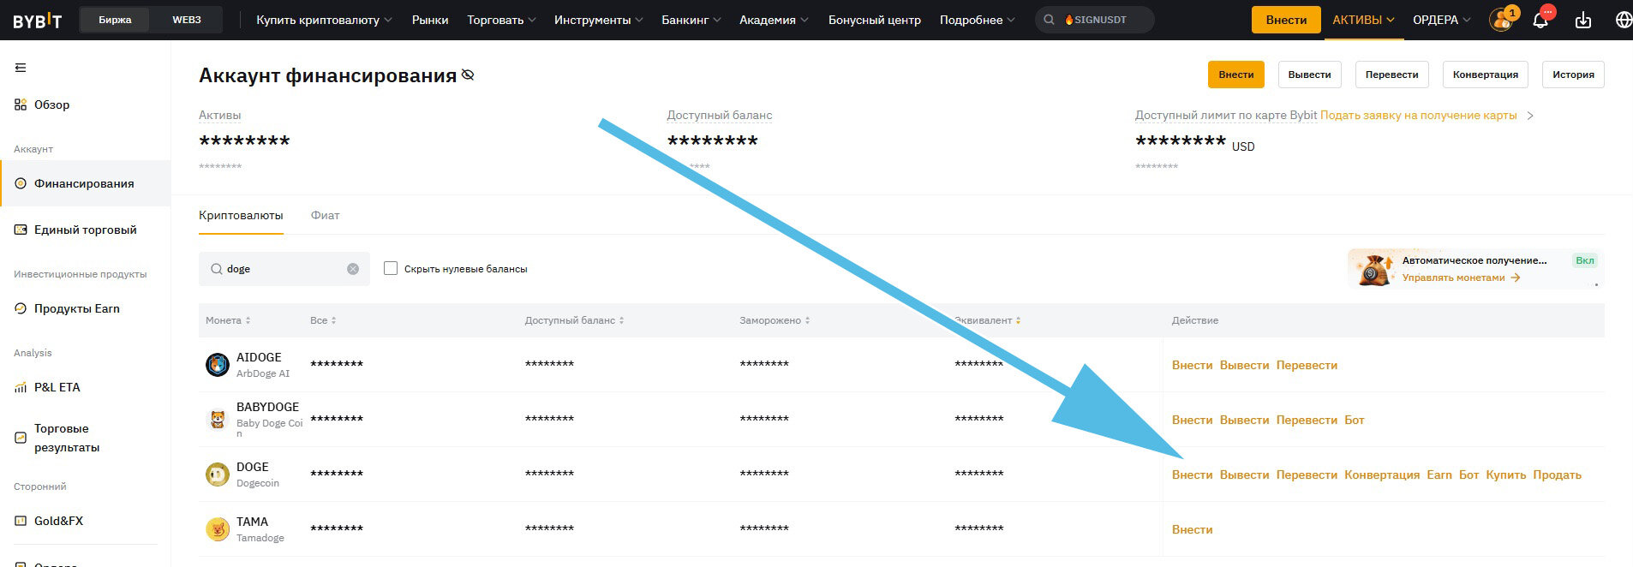Image resolution: width=1633 pixels, height=567 pixels.
Task: Click the search magnifier in top bar
Action: tap(1050, 20)
